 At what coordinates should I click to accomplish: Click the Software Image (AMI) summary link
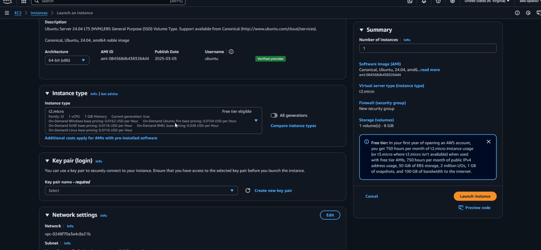[380, 64]
